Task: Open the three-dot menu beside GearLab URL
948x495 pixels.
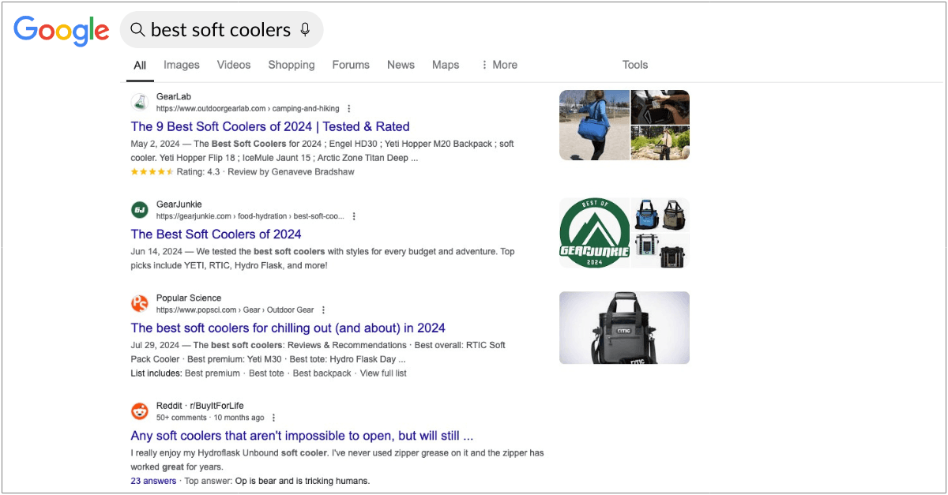Action: click(x=349, y=109)
